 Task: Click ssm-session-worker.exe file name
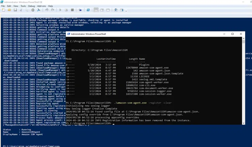155,94
